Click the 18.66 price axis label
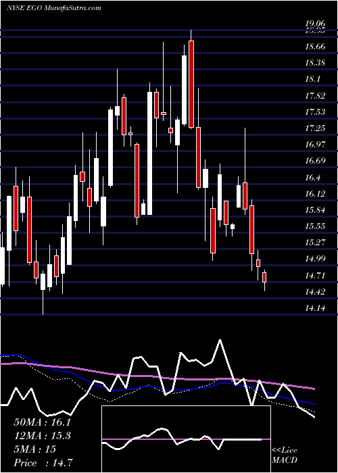 [x=316, y=47]
